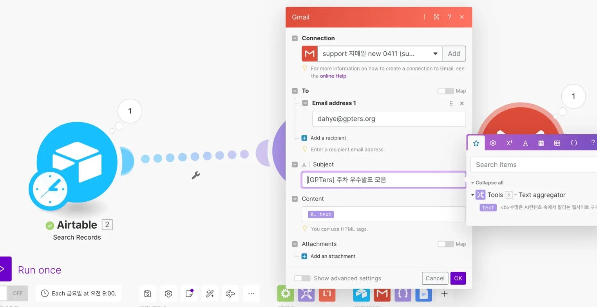This screenshot has width=597, height=307.
Task: Click the Search items field
Action: [534, 164]
